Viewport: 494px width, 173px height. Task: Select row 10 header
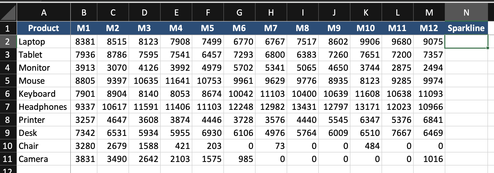point(8,146)
